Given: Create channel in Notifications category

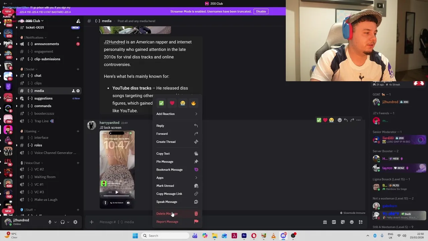Looking at the screenshot, I should 78,37.
